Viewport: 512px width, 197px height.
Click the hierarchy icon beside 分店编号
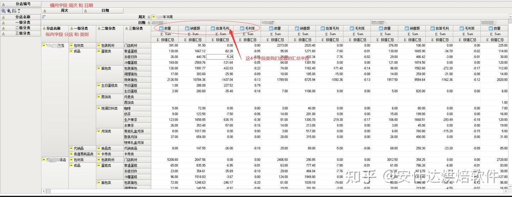pos(4,4)
